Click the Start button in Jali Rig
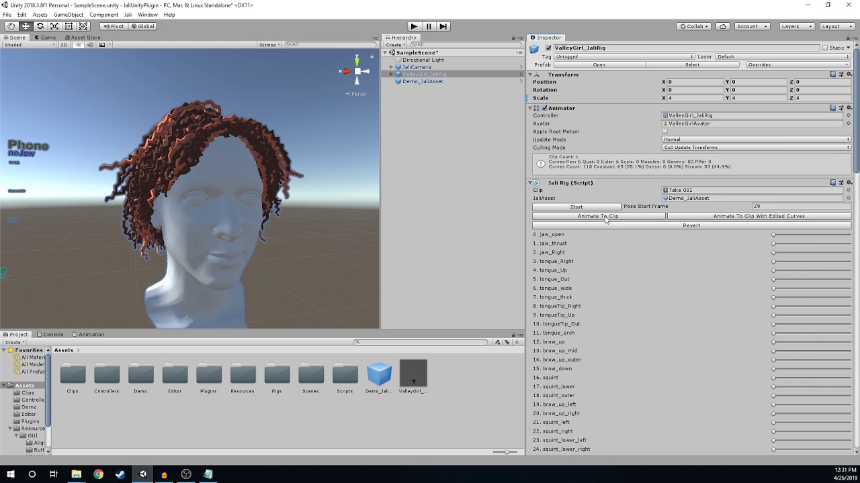This screenshot has width=860, height=483. click(576, 207)
